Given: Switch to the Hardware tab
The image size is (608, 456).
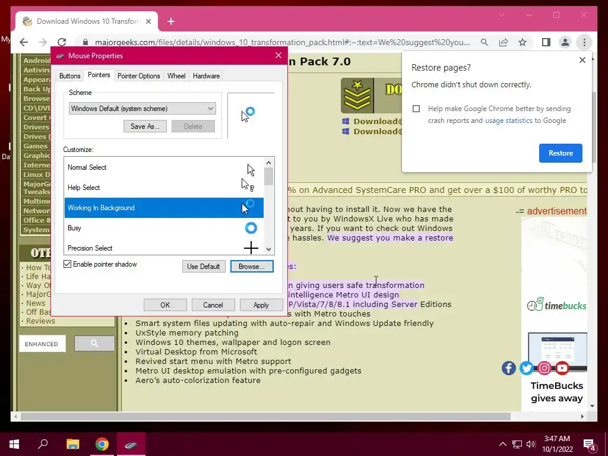Looking at the screenshot, I should pyautogui.click(x=206, y=76).
